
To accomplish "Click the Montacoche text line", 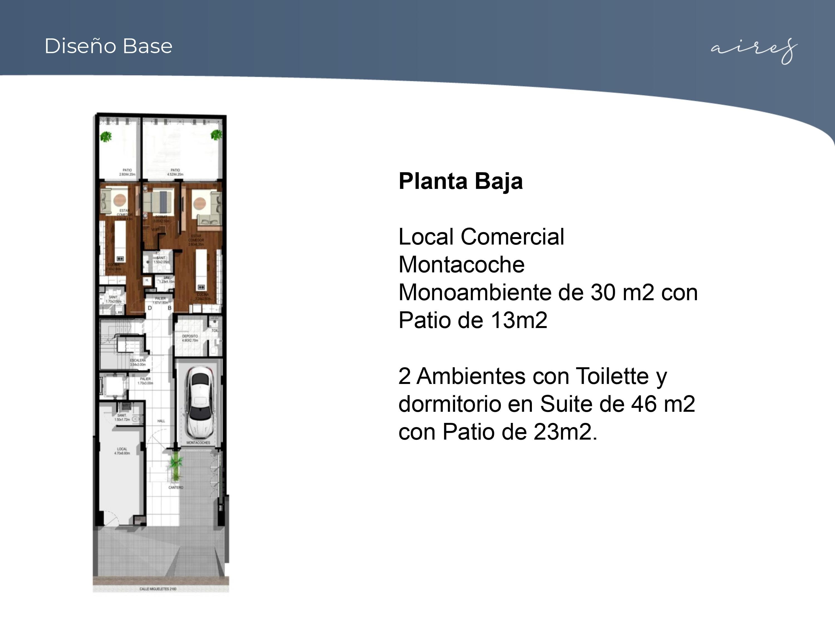I will tap(461, 265).
